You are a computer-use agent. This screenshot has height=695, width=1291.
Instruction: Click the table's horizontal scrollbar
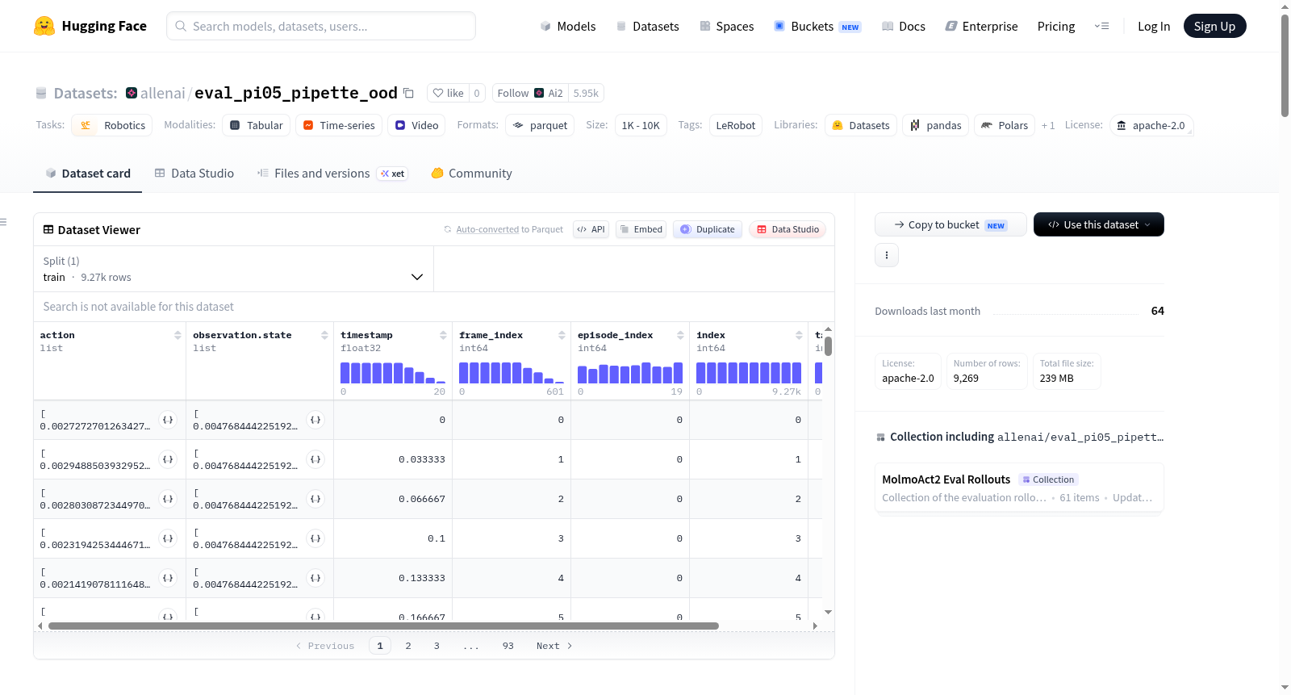click(x=383, y=626)
